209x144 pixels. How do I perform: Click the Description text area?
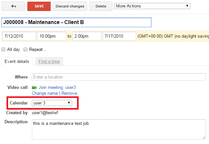pyautogui.click(x=119, y=129)
